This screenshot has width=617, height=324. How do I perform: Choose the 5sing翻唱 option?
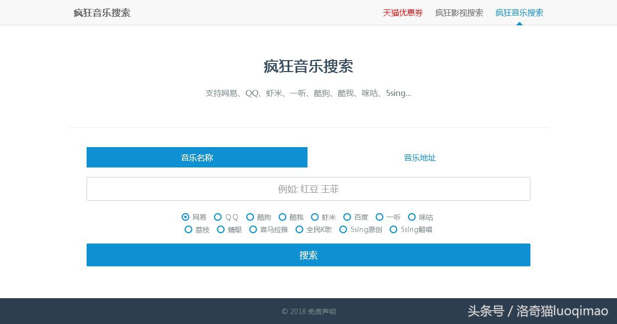click(394, 230)
